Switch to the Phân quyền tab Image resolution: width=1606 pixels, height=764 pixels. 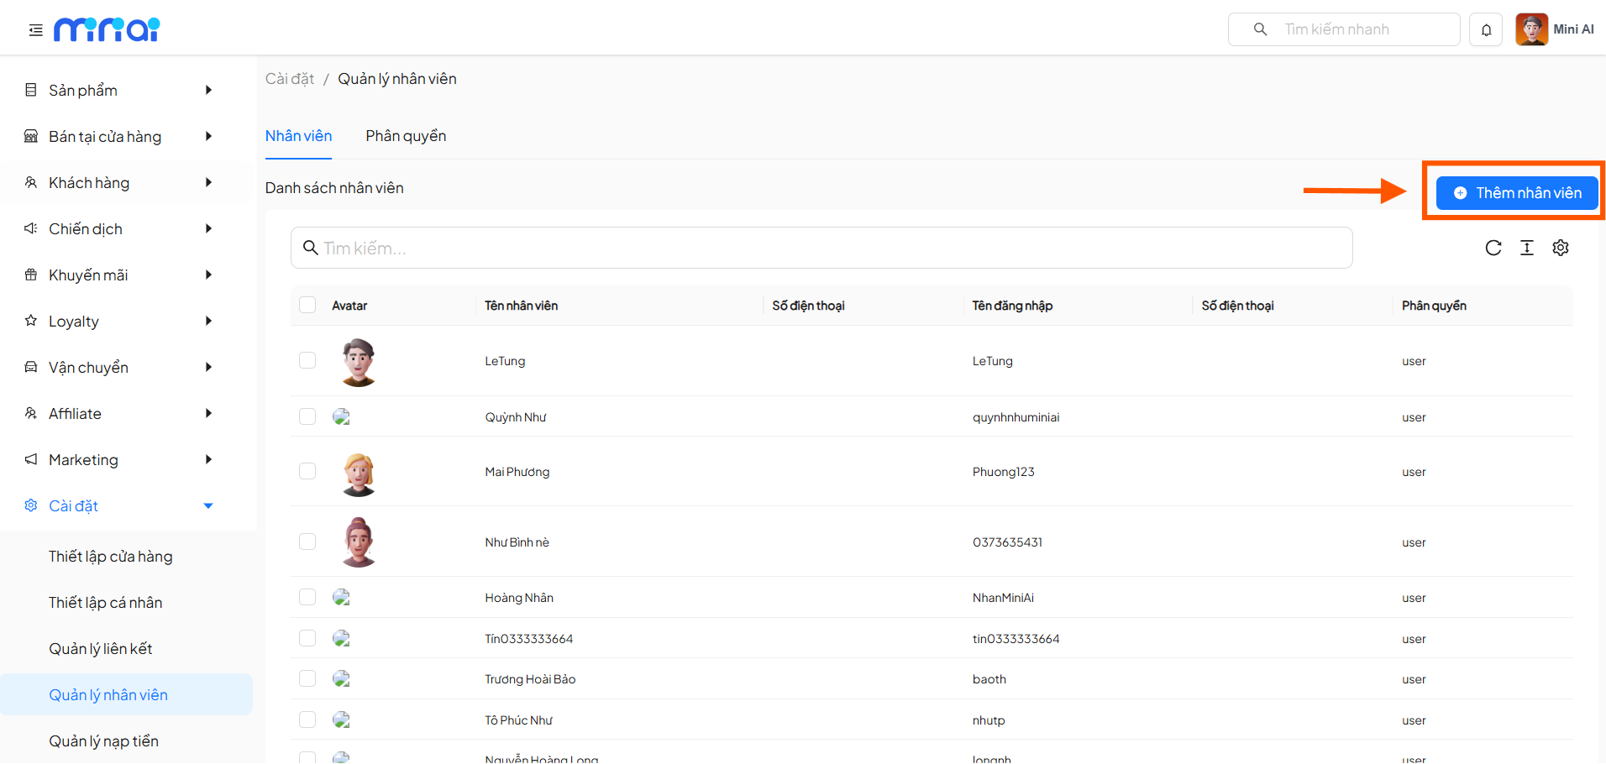coord(406,136)
